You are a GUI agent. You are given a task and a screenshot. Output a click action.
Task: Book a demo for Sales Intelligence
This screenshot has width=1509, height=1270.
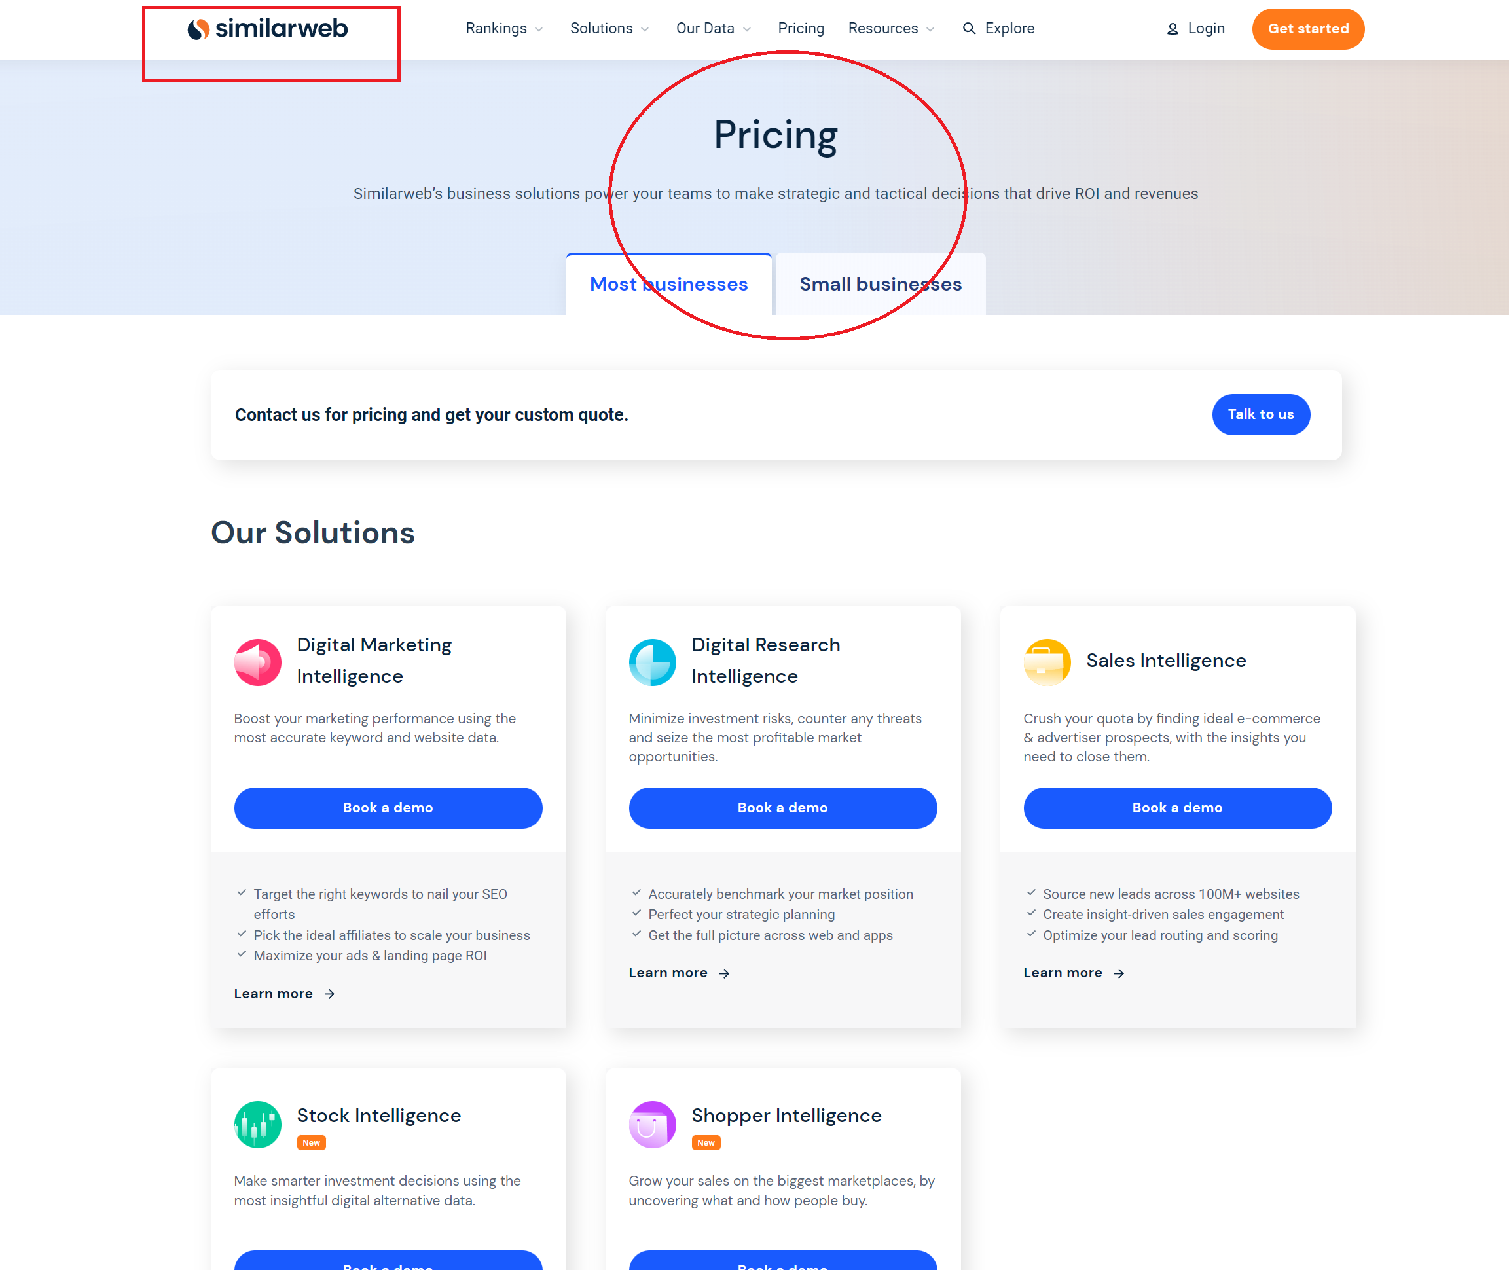(1176, 807)
